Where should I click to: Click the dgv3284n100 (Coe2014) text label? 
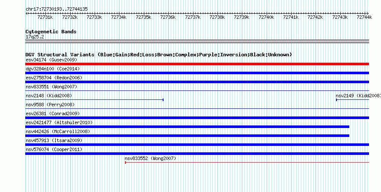click(53, 69)
